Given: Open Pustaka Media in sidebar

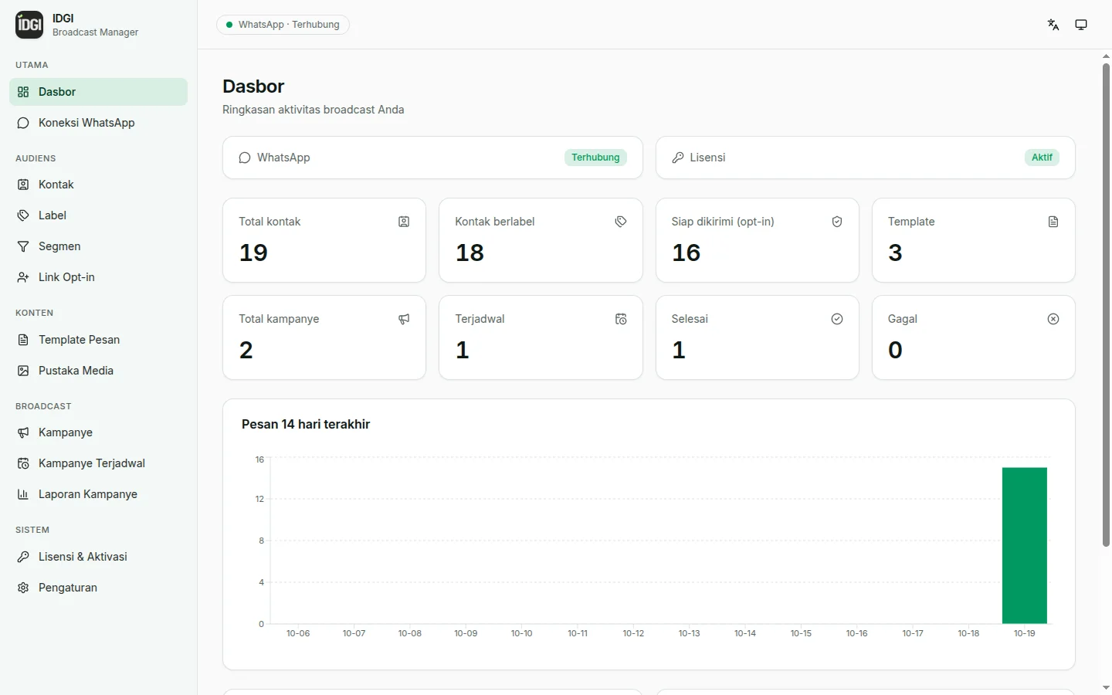Looking at the screenshot, I should (98, 371).
